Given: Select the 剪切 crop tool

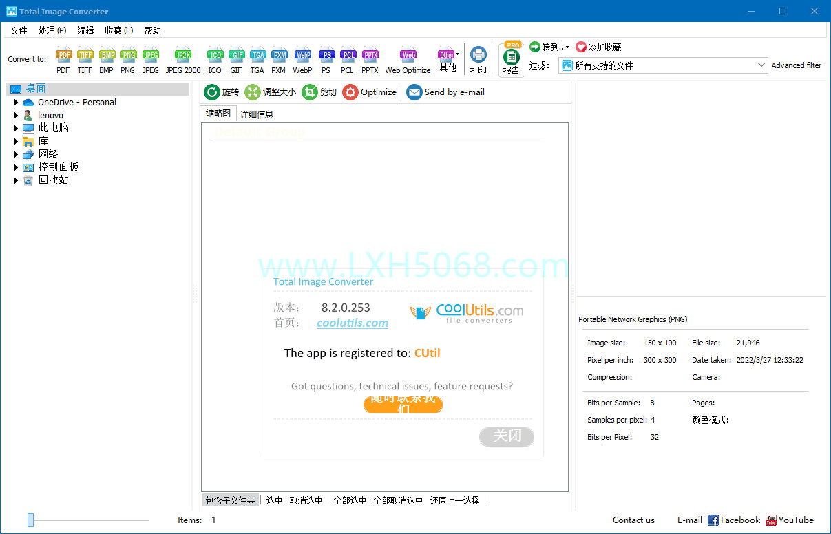Looking at the screenshot, I should [319, 92].
